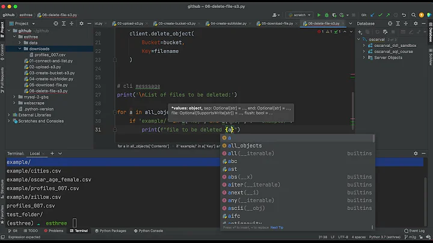Click Python 3.7 (esthree) interpreter in status bar
Image resolution: width=433 pixels, height=243 pixels.
(385, 237)
